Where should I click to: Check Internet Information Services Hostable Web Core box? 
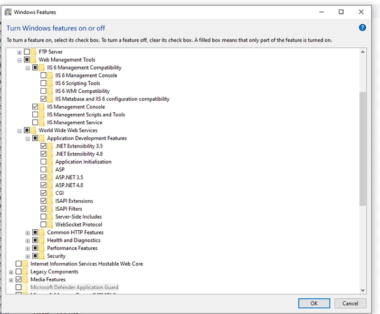pos(18,263)
